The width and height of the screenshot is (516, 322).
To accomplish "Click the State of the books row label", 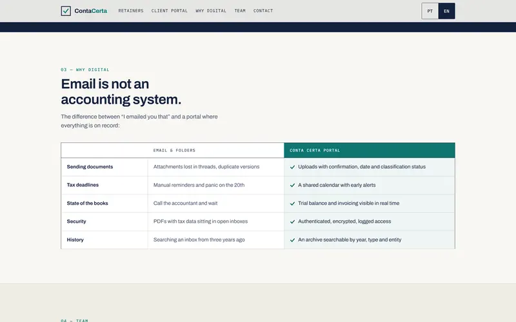I will pyautogui.click(x=87, y=204).
